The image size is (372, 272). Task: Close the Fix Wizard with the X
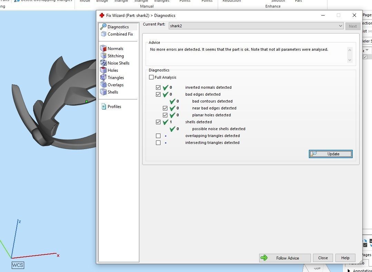click(354, 15)
